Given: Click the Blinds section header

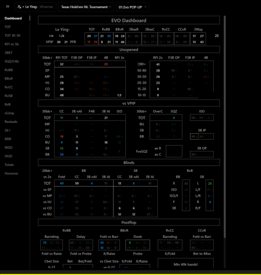Looking at the screenshot, I should coord(129,163).
